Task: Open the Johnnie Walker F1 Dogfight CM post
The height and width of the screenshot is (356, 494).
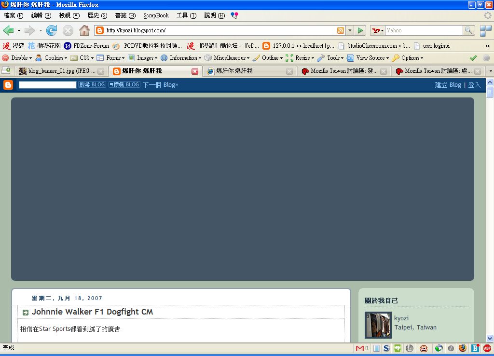Action: pos(92,312)
